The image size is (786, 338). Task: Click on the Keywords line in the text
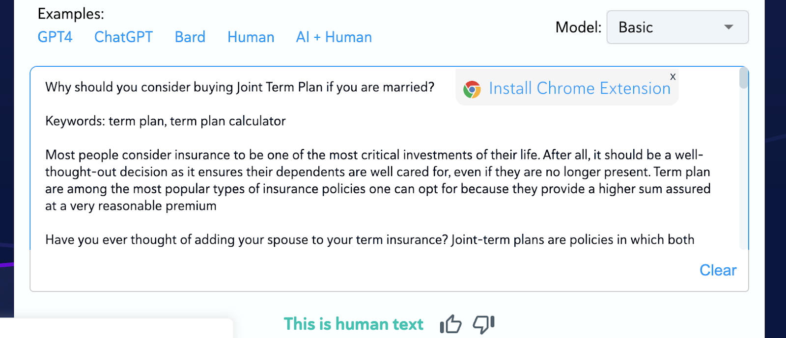click(166, 121)
